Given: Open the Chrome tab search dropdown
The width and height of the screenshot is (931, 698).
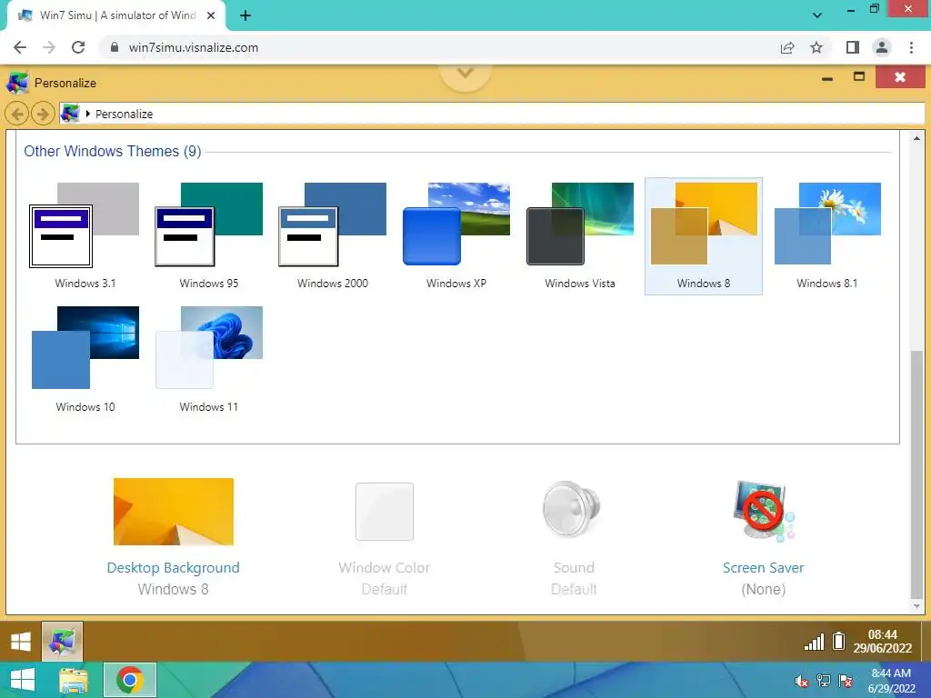Looking at the screenshot, I should [817, 15].
